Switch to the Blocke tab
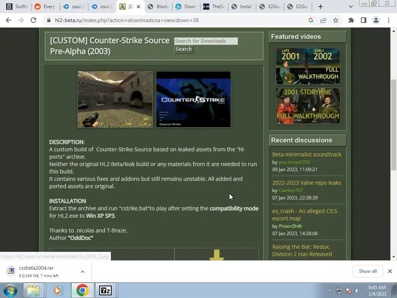Image resolution: width=397 pixels, height=298 pixels. 158,7
